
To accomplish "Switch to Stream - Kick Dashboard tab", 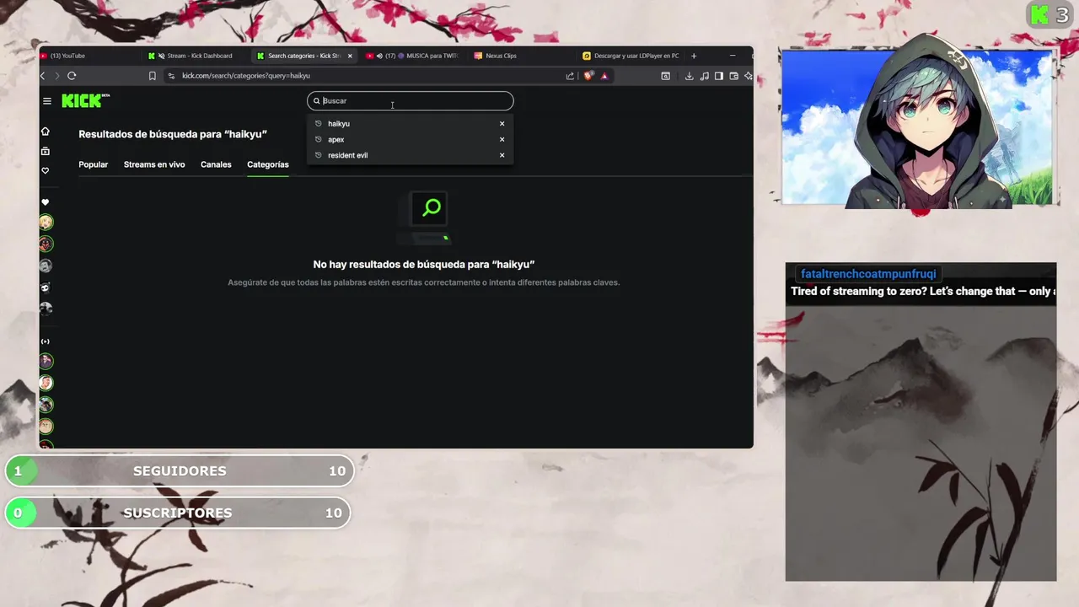I will tap(196, 56).
